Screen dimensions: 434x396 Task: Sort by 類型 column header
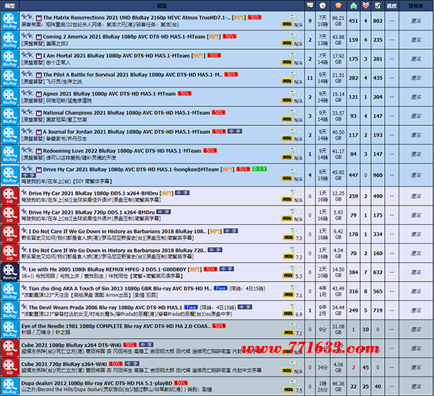[x=9, y=6]
